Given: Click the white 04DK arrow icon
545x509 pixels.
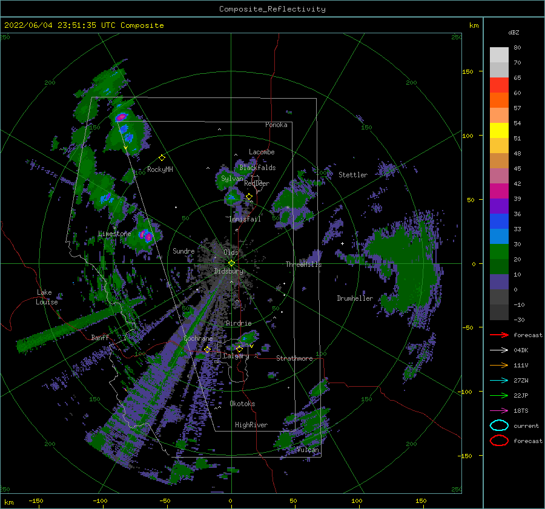Looking at the screenshot, I should click(x=499, y=350).
